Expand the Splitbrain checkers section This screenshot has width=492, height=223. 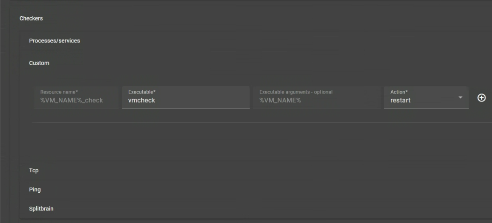(41, 209)
